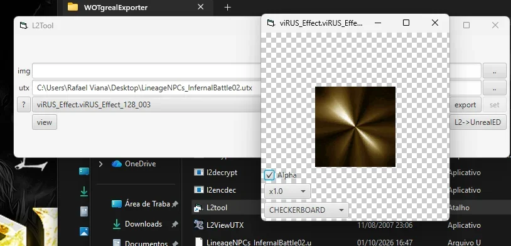The width and height of the screenshot is (511, 246).
Task: Open the l2decrypt application file
Action: [x=222, y=173]
